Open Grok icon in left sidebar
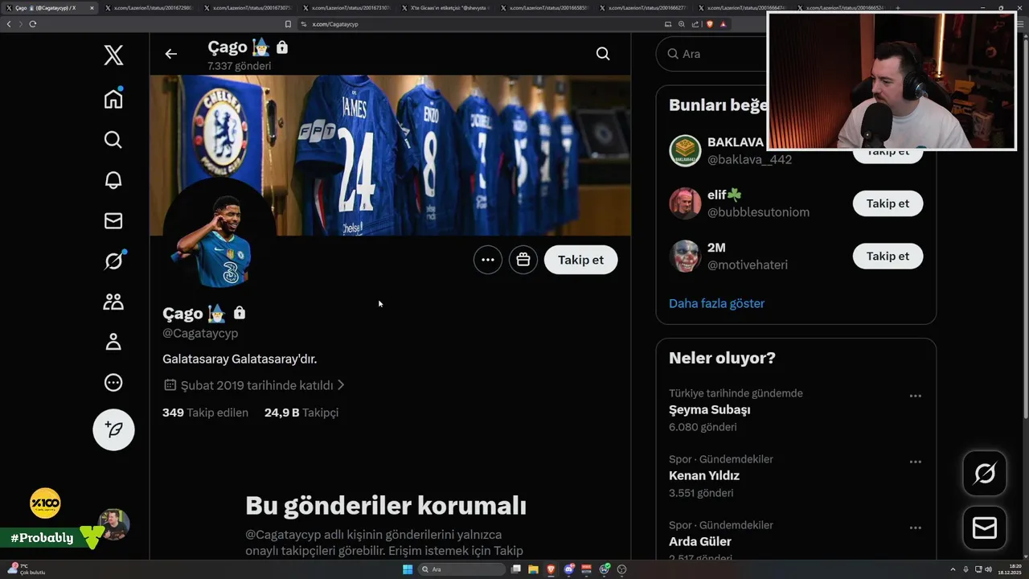 click(113, 261)
